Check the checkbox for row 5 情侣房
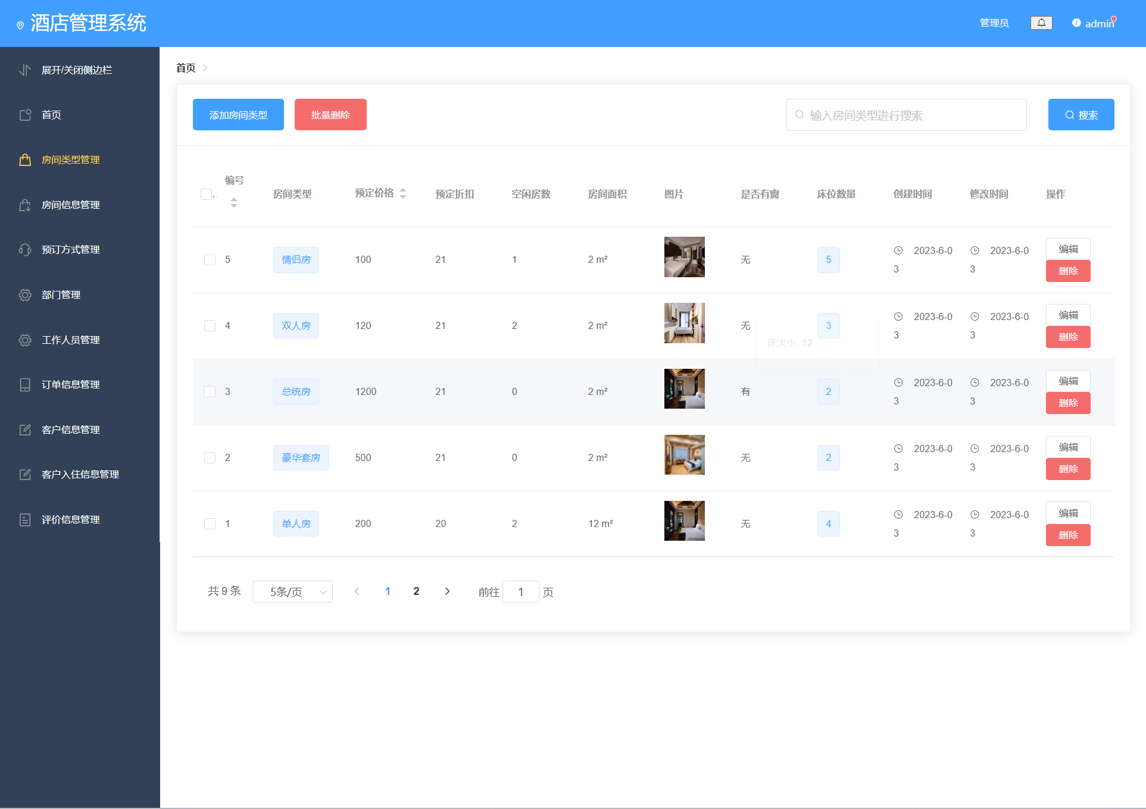 click(x=210, y=260)
